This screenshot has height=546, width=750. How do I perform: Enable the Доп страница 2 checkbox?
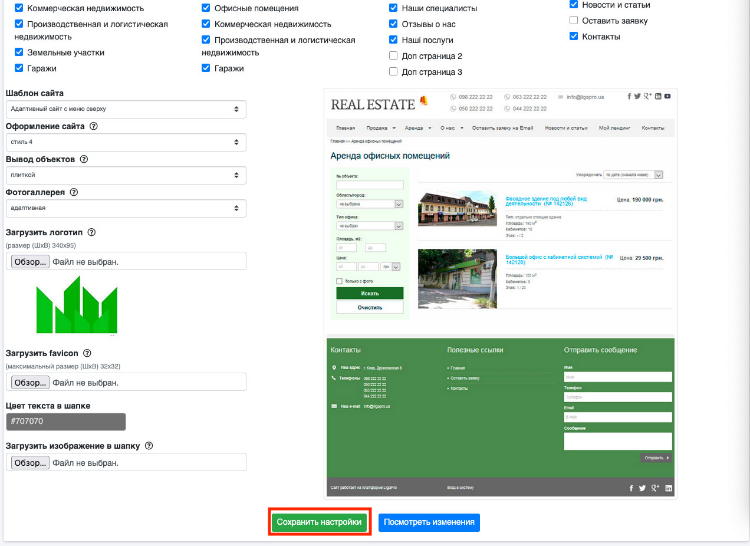tap(393, 56)
